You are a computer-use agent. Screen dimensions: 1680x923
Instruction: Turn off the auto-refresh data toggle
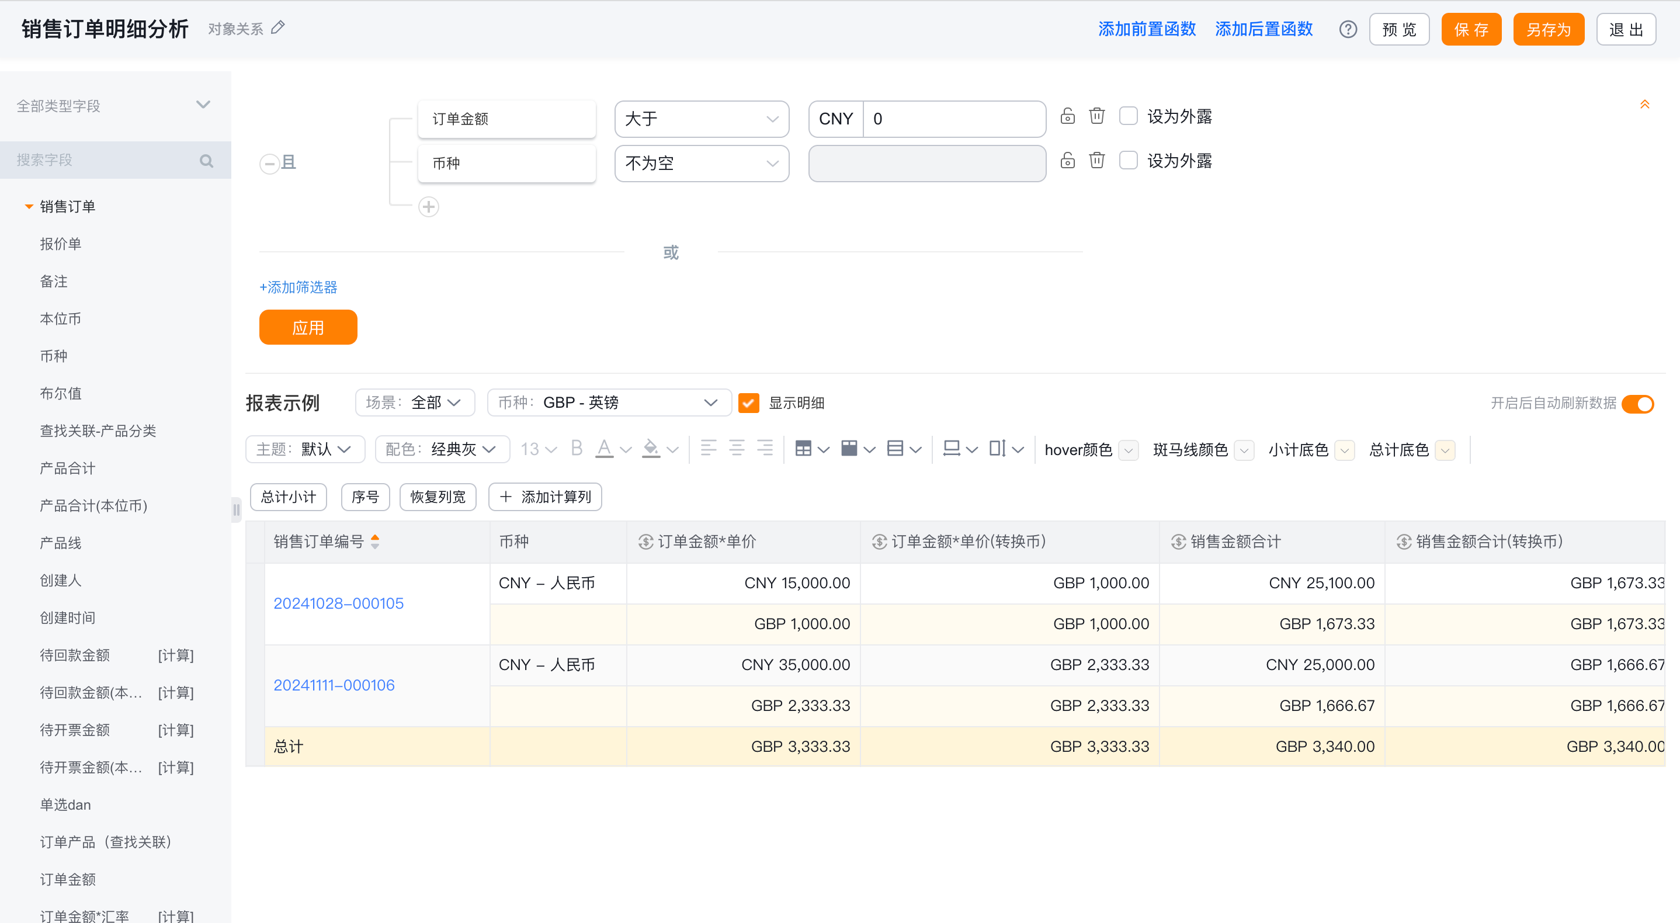point(1637,403)
